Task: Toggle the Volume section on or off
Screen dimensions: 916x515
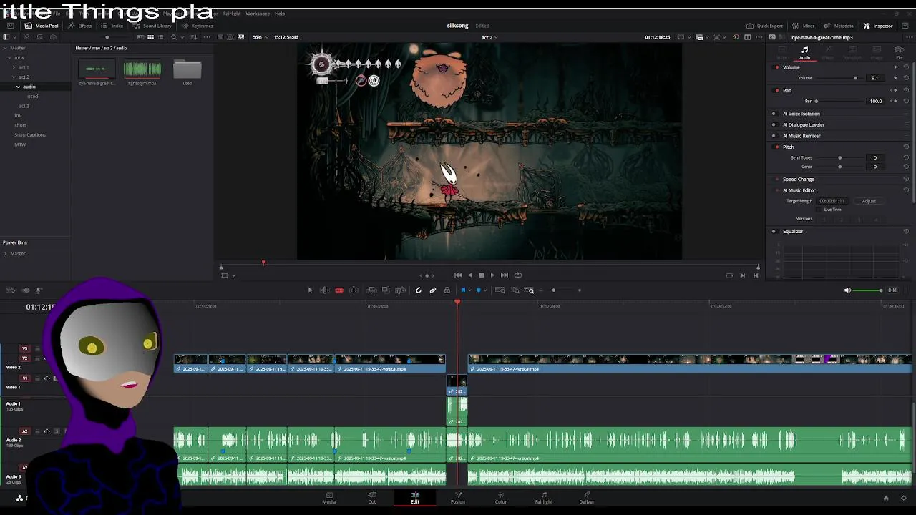Action: coord(777,67)
